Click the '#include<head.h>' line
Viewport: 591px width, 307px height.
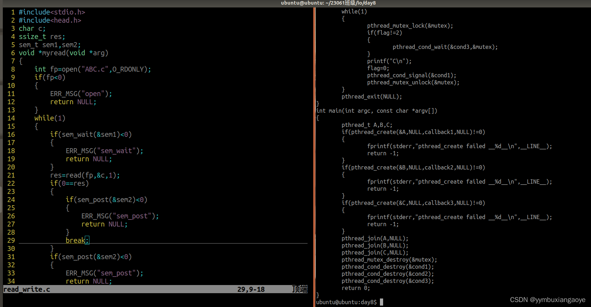pos(50,20)
